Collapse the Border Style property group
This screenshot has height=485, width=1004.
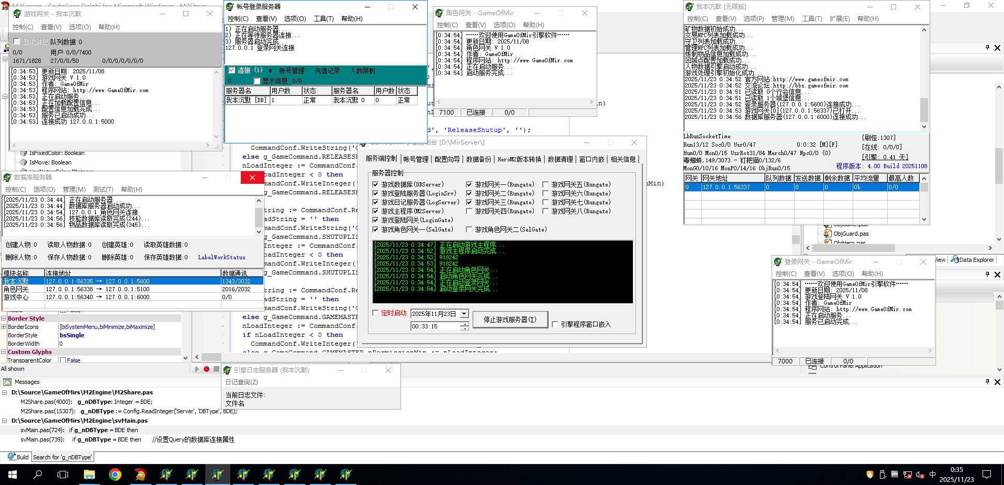pyautogui.click(x=3, y=318)
